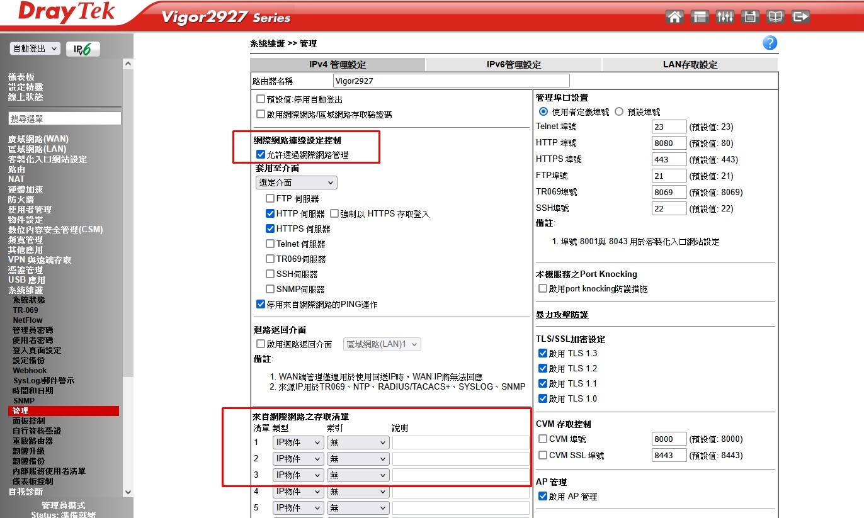This screenshot has width=864, height=518.
Task: Open the 選定介面 dropdown
Action: [x=296, y=183]
